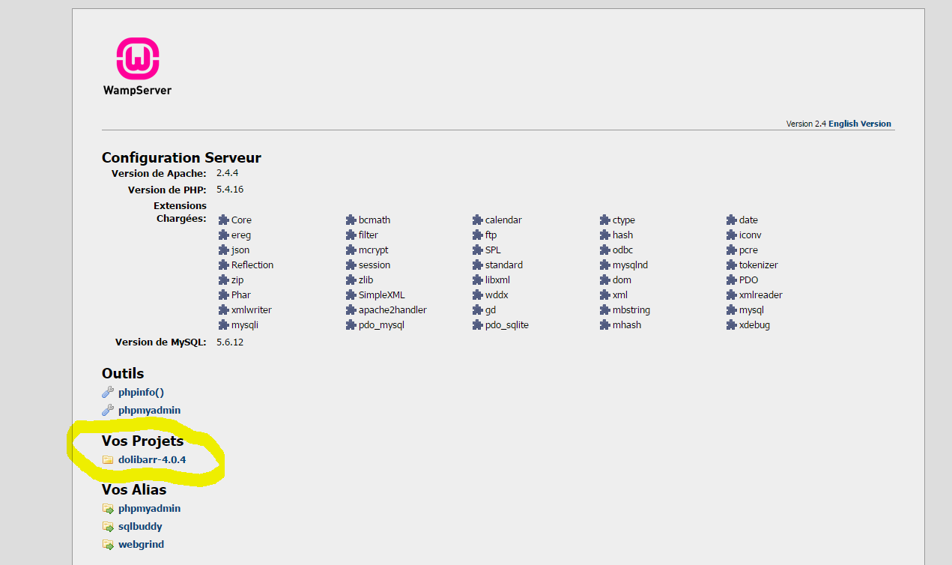This screenshot has width=952, height=565.
Task: Click the puzzle icon next to session
Action: (x=351, y=265)
